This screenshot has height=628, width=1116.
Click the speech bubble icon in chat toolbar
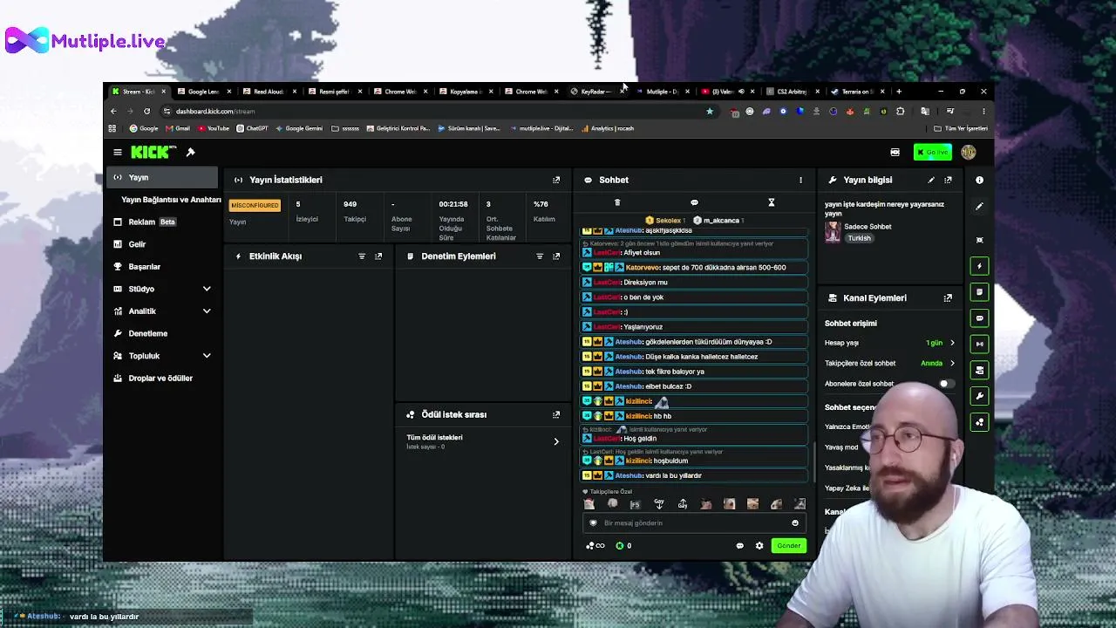pyautogui.click(x=694, y=203)
